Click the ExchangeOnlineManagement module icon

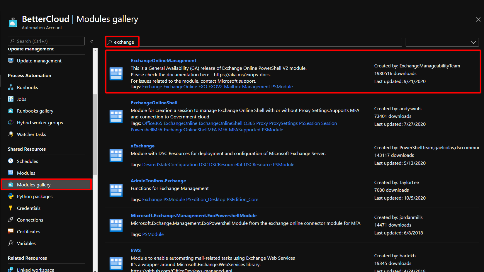116,74
